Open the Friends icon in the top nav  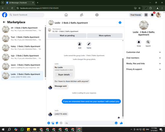tap(82, 15)
